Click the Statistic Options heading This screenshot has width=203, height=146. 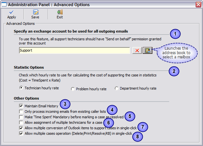pyautogui.click(x=29, y=67)
